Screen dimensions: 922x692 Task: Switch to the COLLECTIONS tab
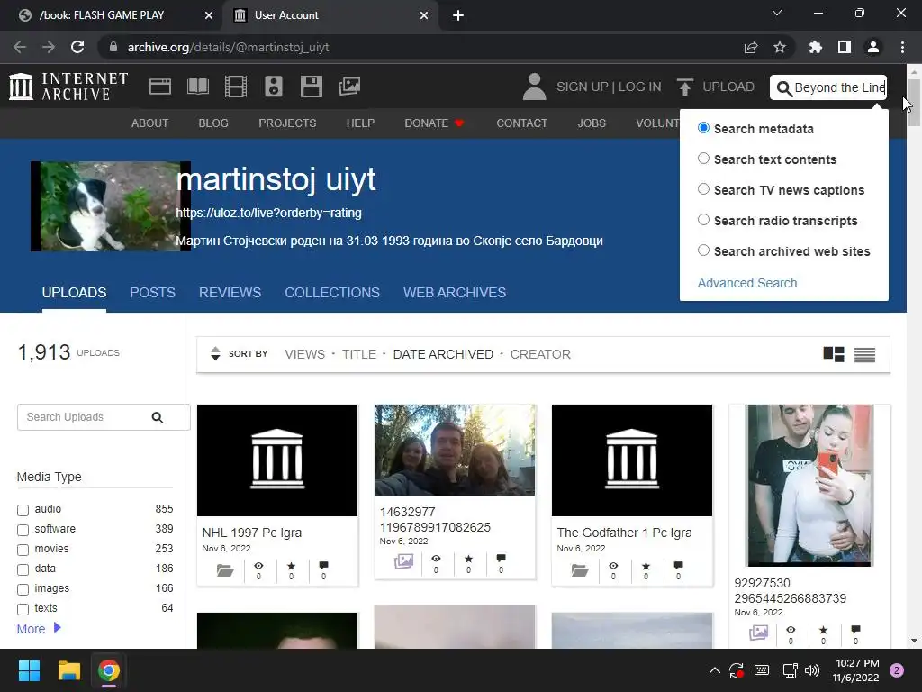point(332,293)
